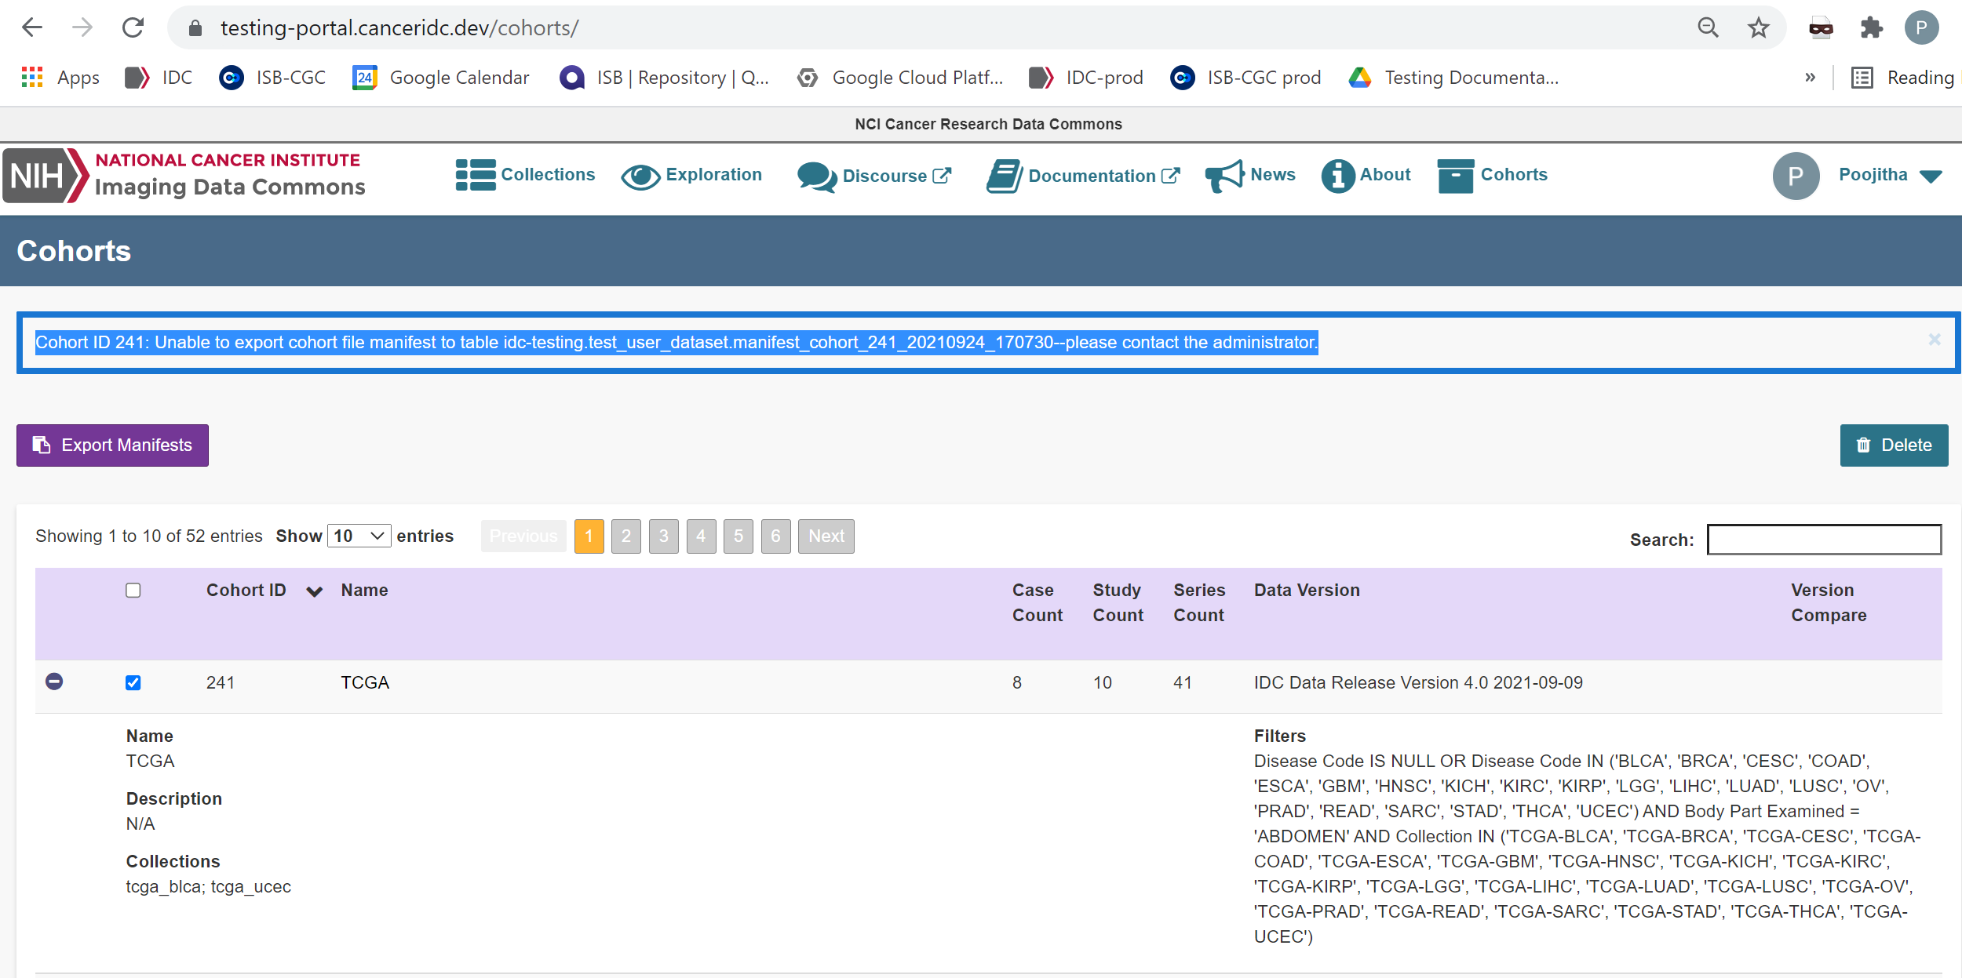Click the cohort Search input field

pos(1824,540)
